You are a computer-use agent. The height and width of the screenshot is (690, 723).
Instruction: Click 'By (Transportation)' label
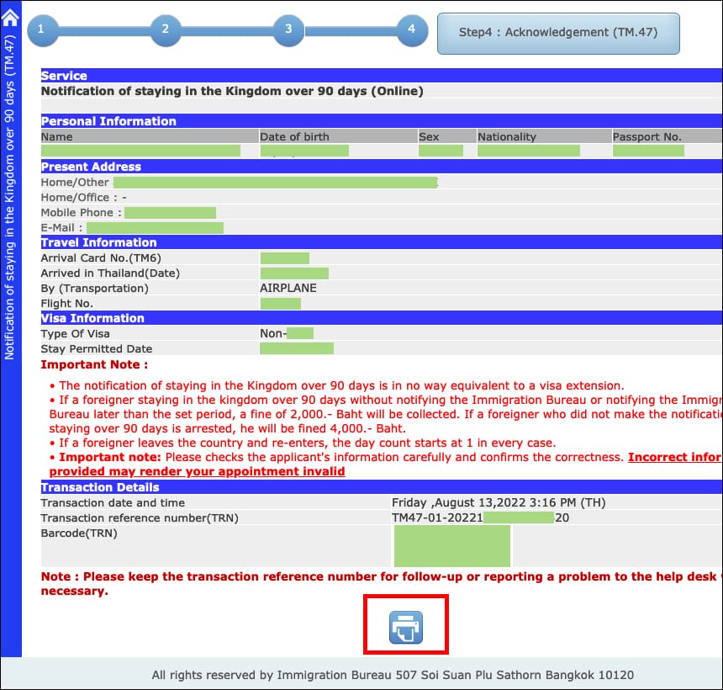(94, 289)
